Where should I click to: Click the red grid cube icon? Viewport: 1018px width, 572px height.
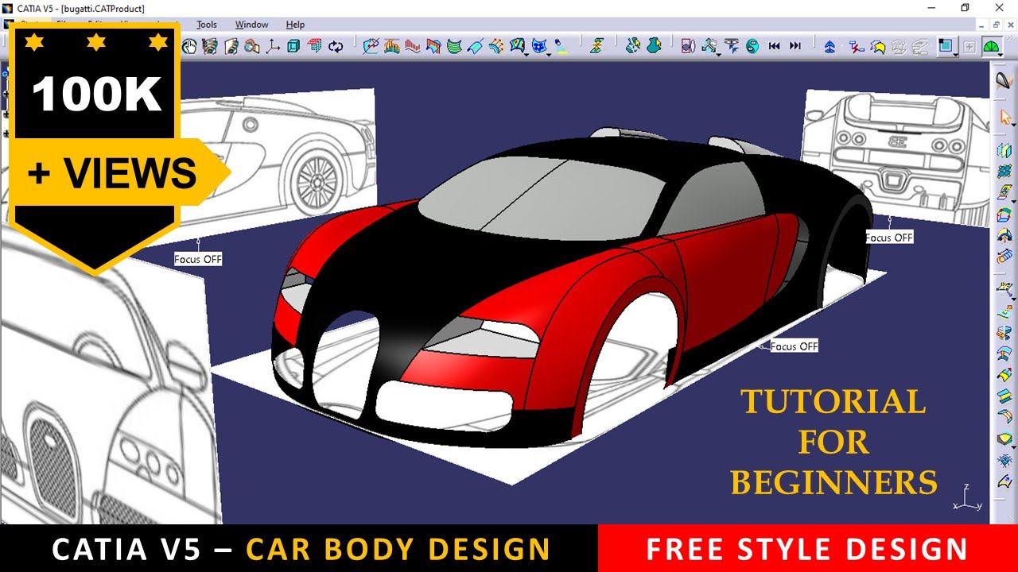click(314, 47)
